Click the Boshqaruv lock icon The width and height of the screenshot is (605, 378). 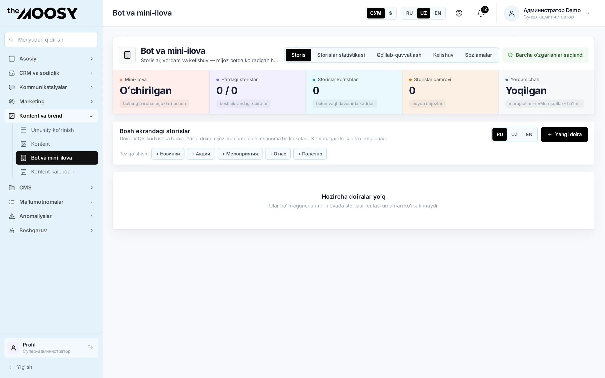point(12,231)
